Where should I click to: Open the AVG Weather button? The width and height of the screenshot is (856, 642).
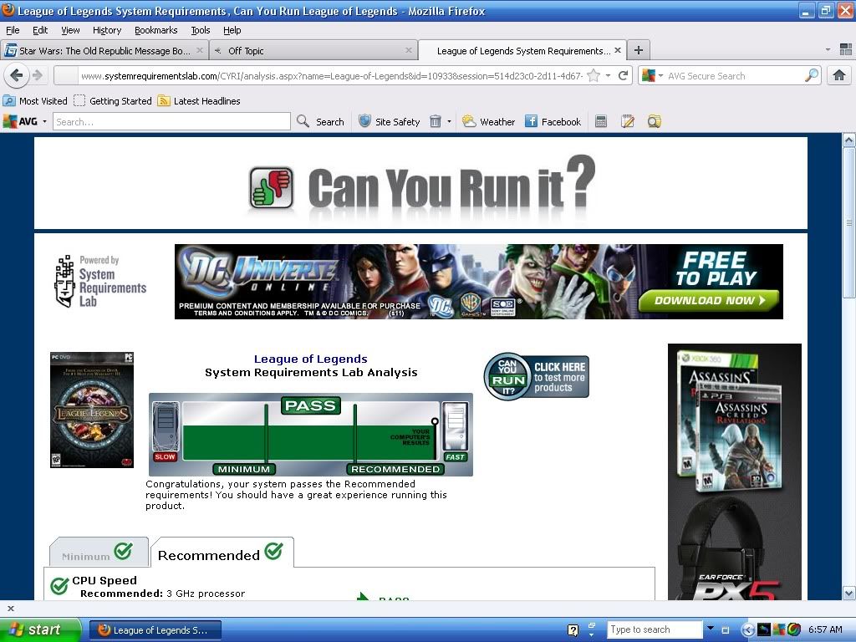click(x=488, y=122)
